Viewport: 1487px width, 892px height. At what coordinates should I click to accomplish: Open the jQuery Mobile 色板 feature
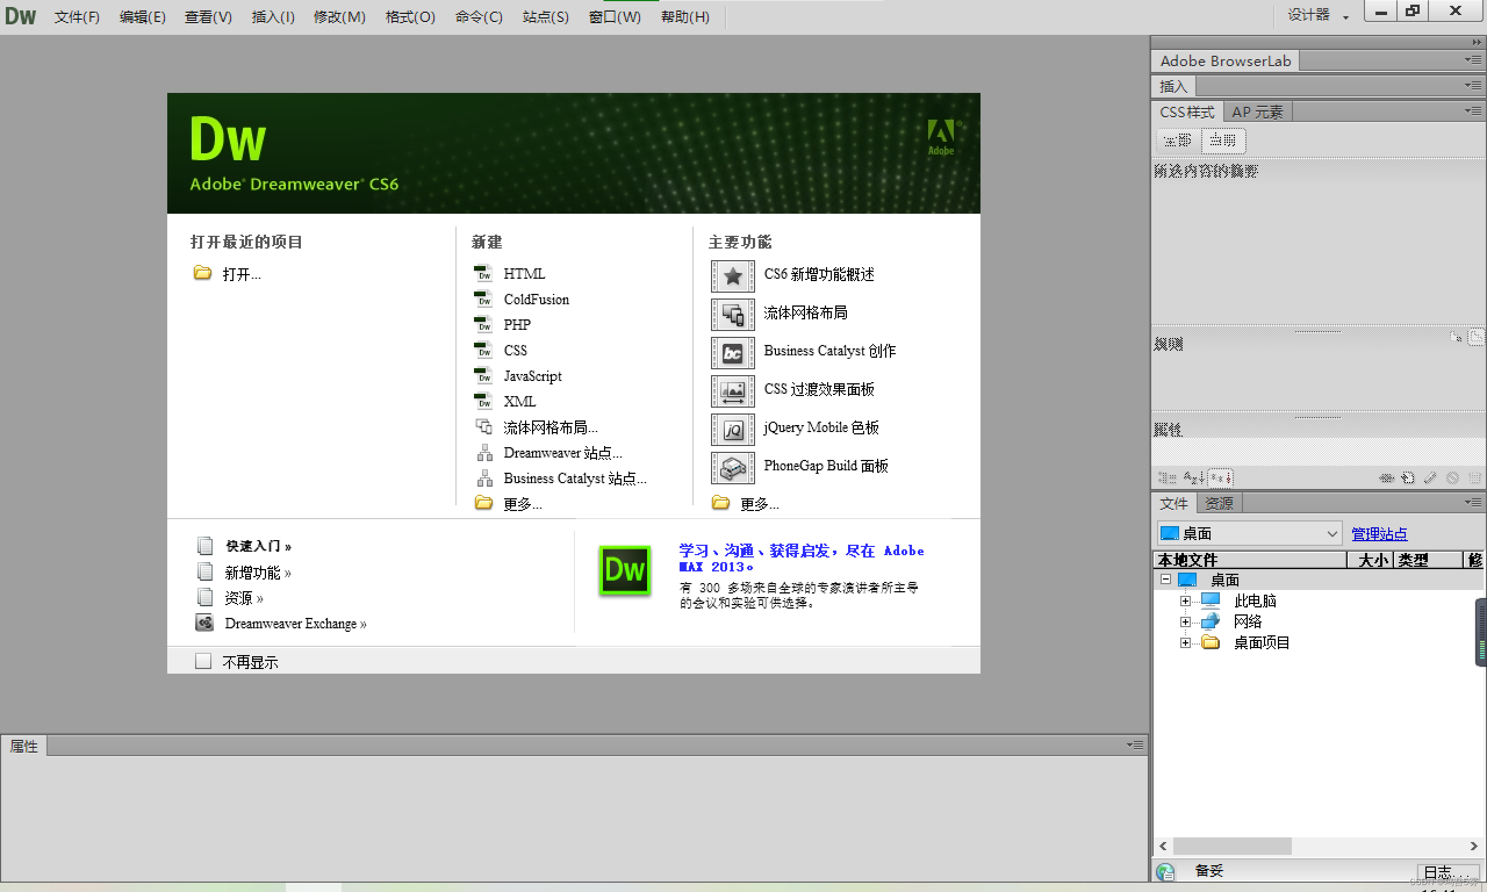(820, 427)
